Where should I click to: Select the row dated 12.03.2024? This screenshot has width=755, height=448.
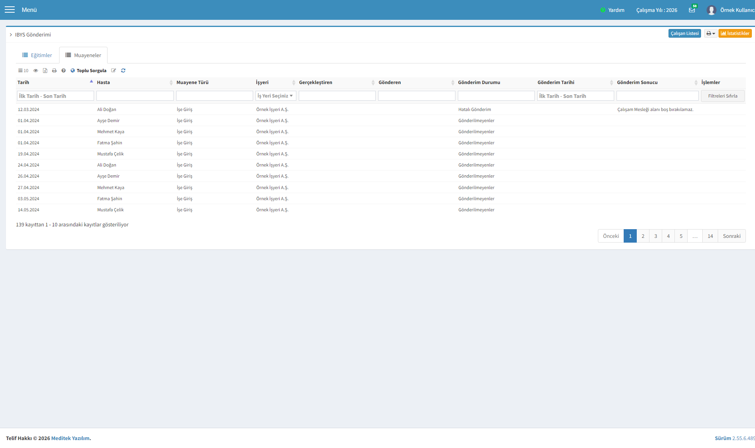pos(380,109)
